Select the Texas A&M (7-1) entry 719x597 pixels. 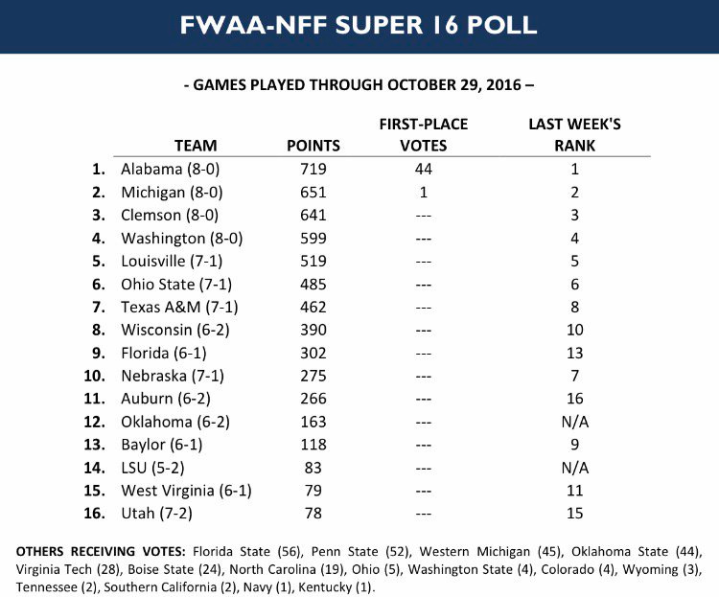point(179,308)
